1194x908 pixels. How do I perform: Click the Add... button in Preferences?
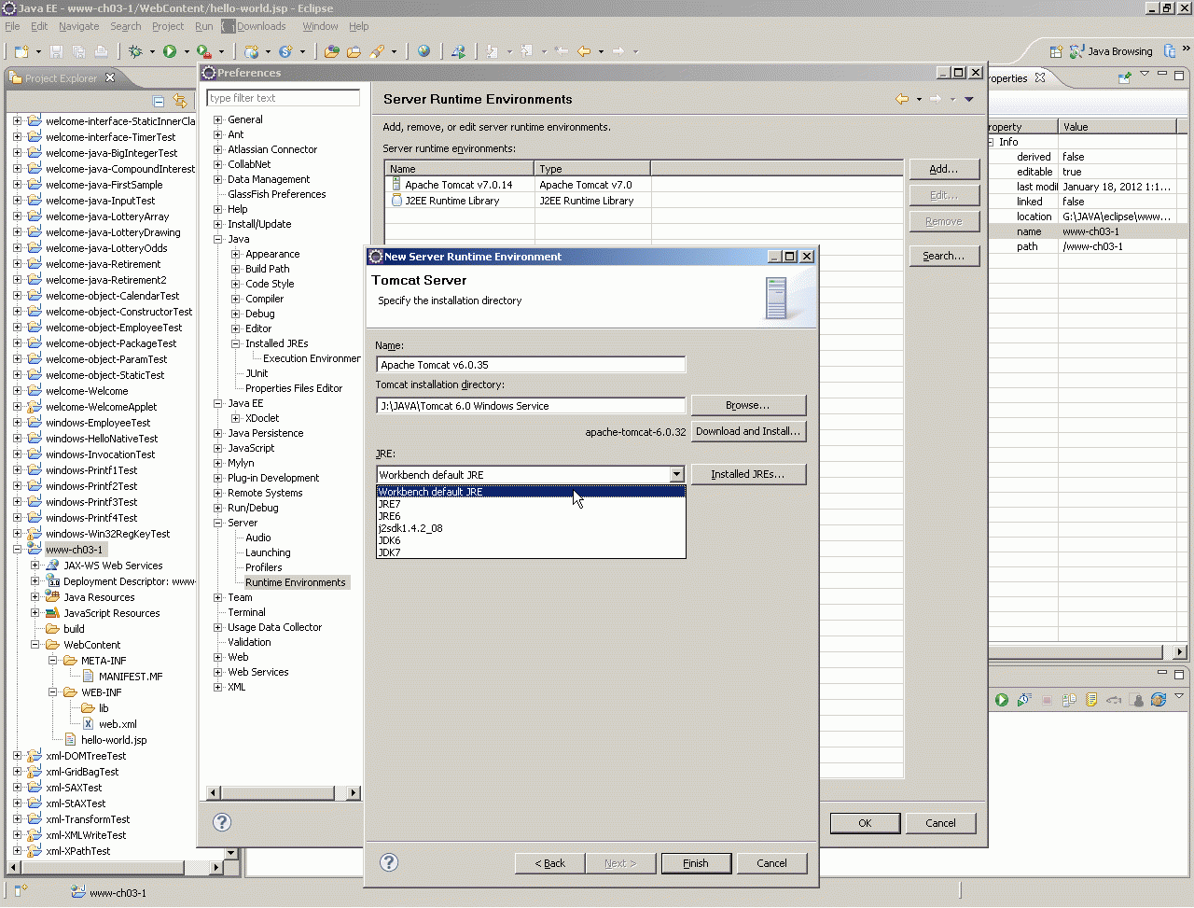pyautogui.click(x=944, y=169)
